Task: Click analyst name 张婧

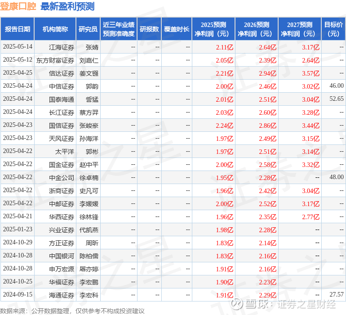Action: click(92, 47)
